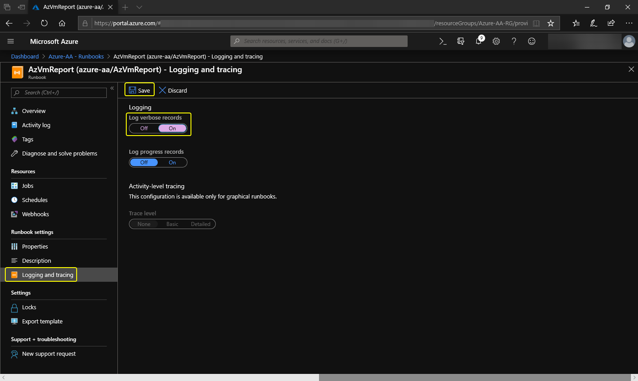The image size is (638, 381).
Task: Open the Azure portal hamburger menu
Action: point(11,41)
